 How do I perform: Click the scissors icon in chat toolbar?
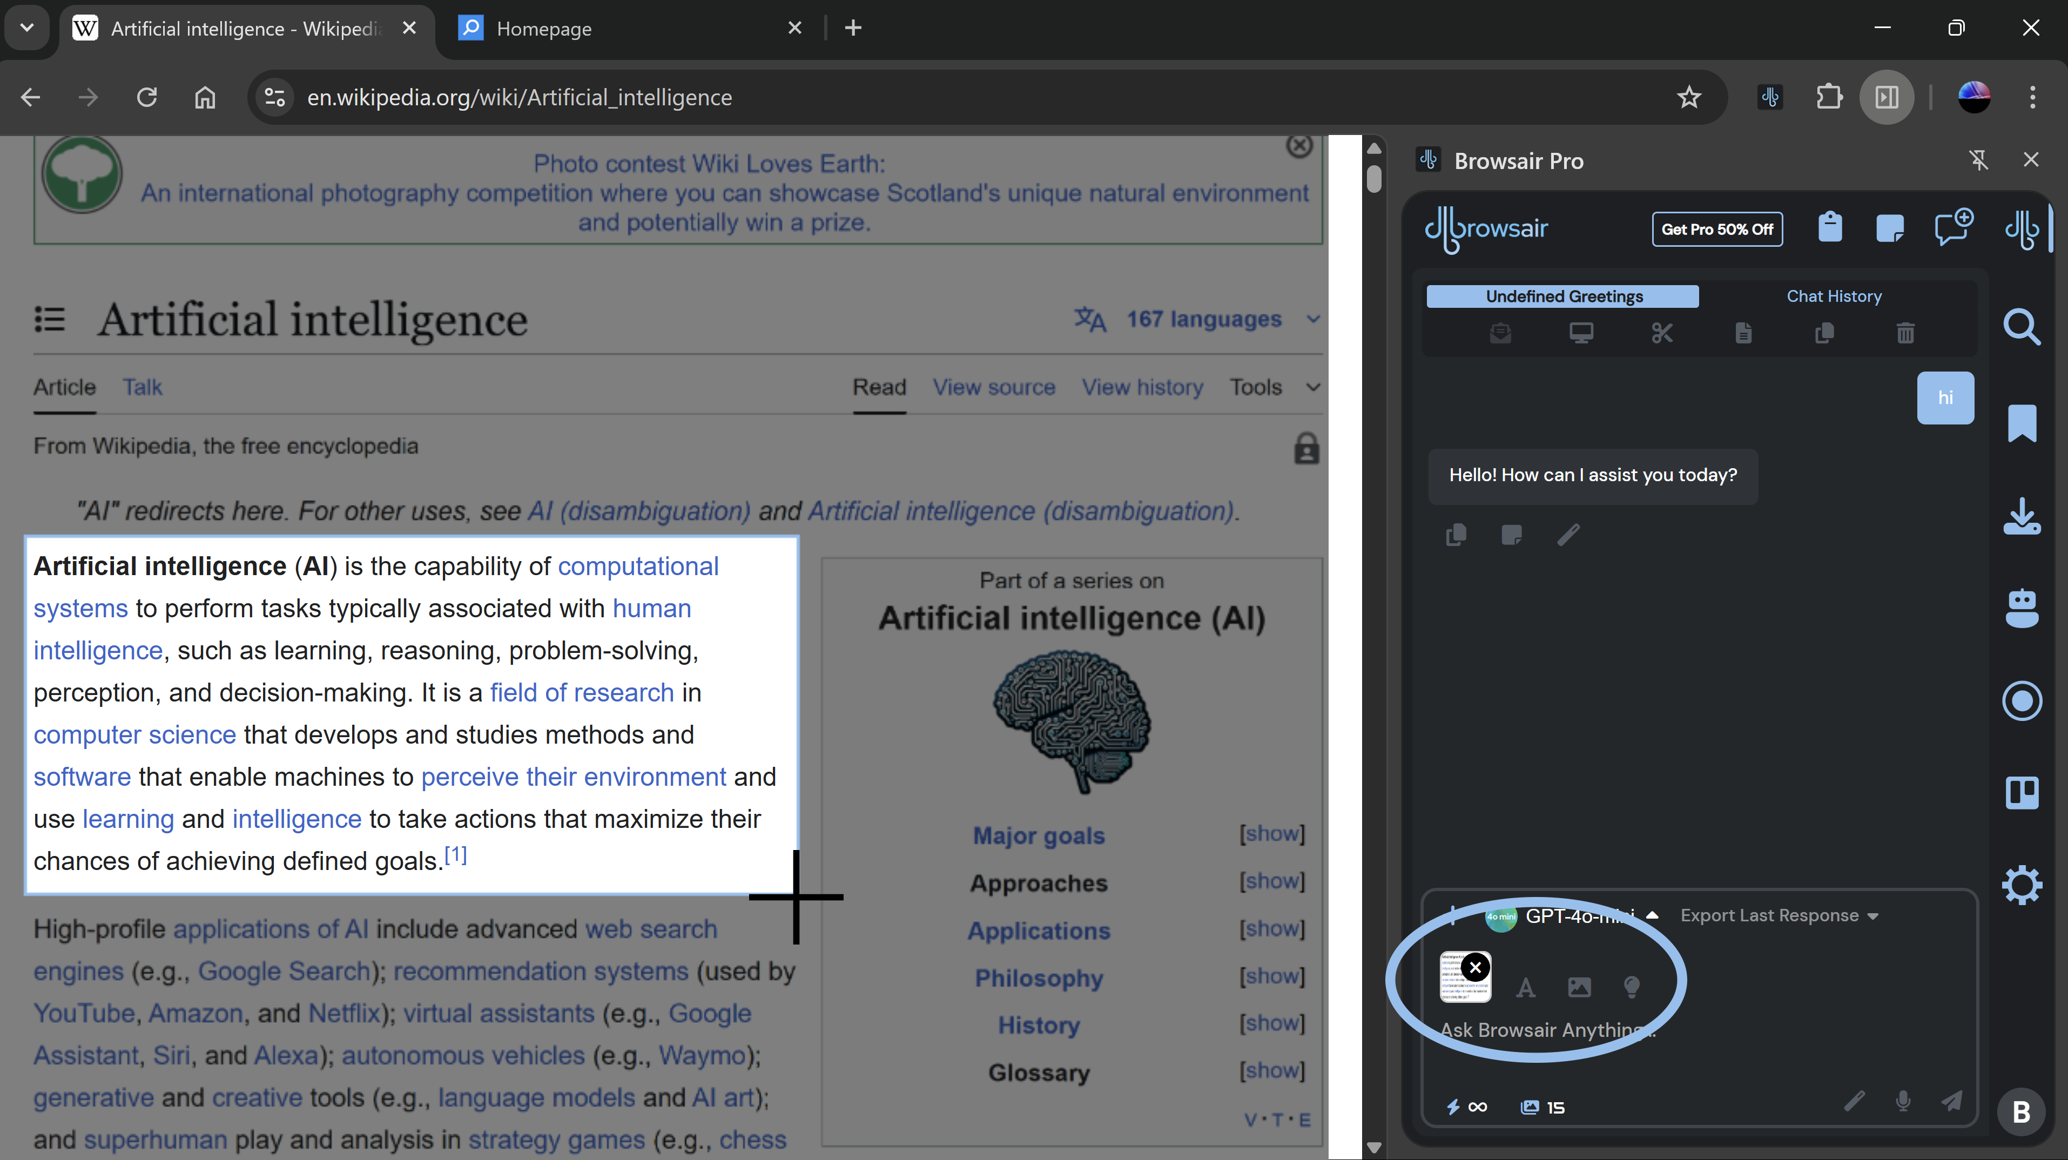click(1662, 332)
